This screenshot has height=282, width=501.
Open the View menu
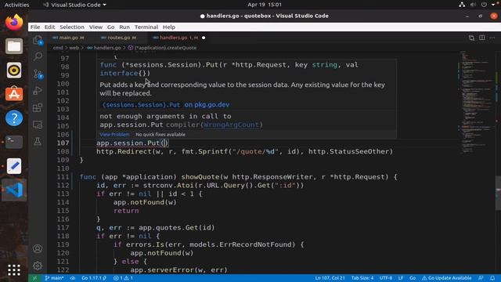tap(96, 27)
